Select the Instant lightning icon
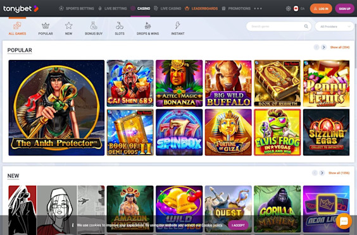Screen dimensions: 357x235 178,25
